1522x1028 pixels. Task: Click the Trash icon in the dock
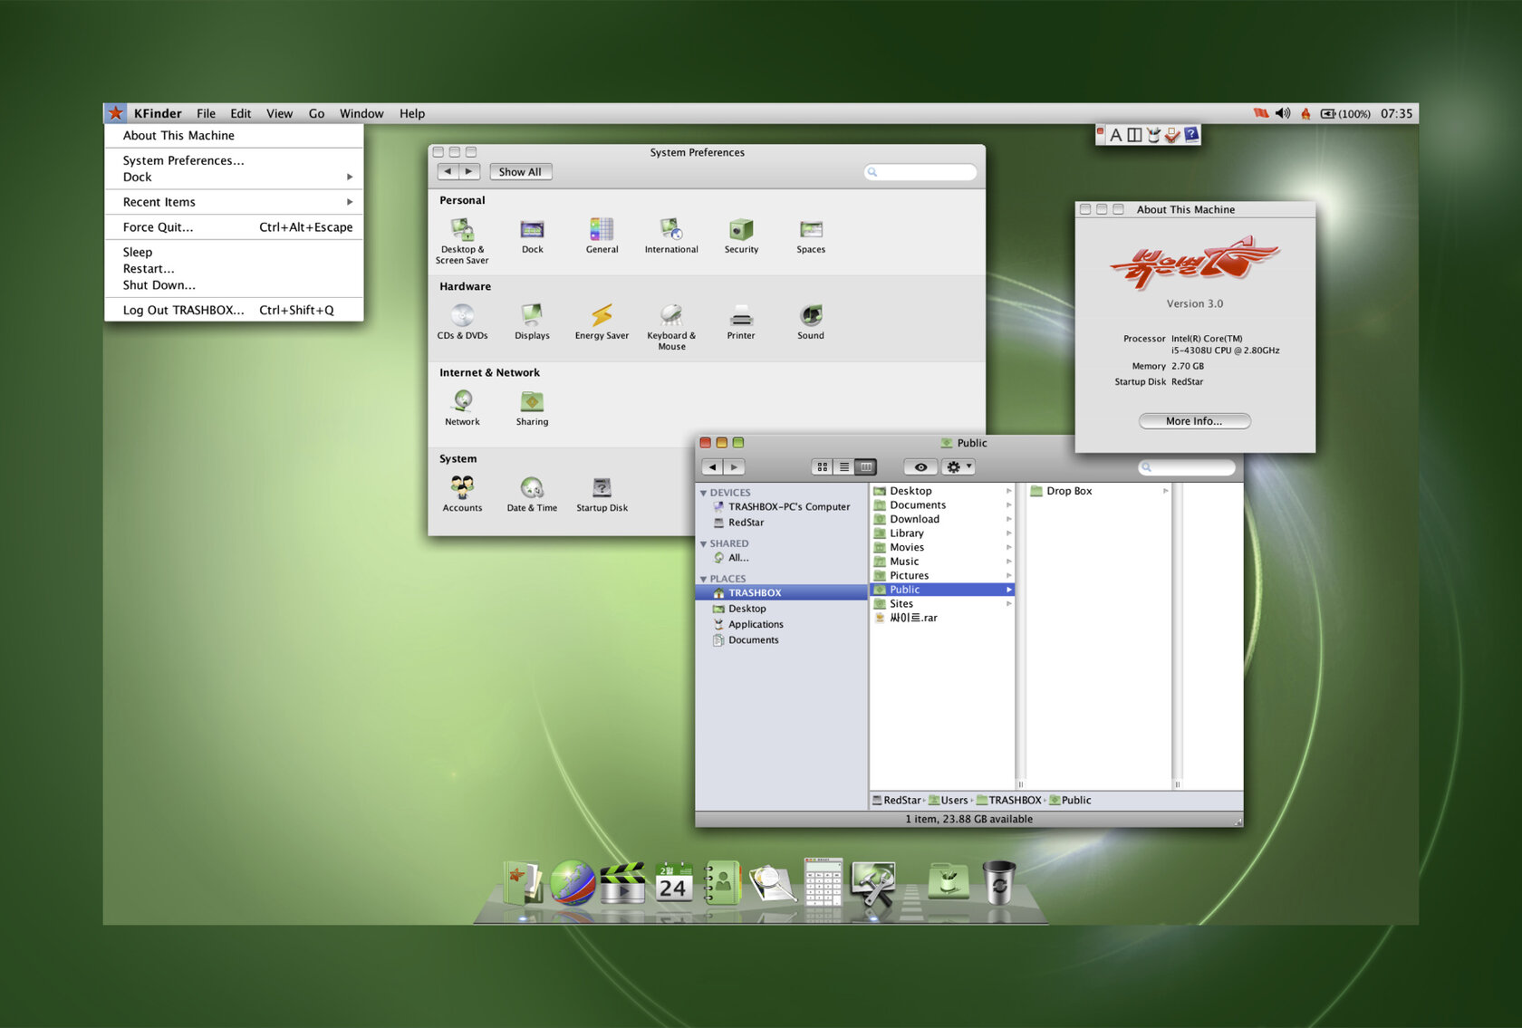pos(998,882)
